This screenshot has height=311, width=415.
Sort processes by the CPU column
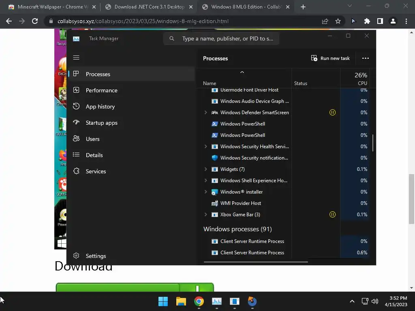click(x=355, y=79)
